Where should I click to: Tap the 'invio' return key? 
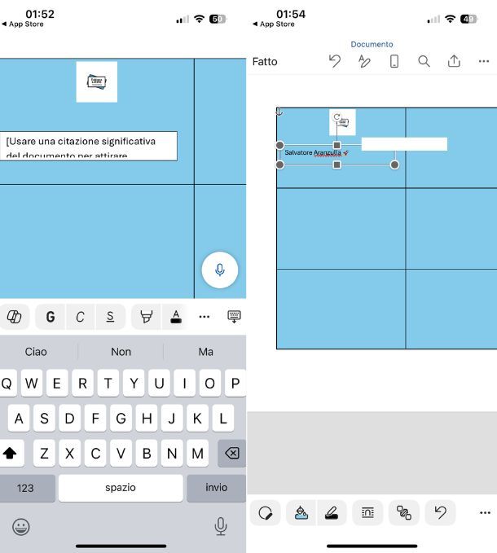216,488
